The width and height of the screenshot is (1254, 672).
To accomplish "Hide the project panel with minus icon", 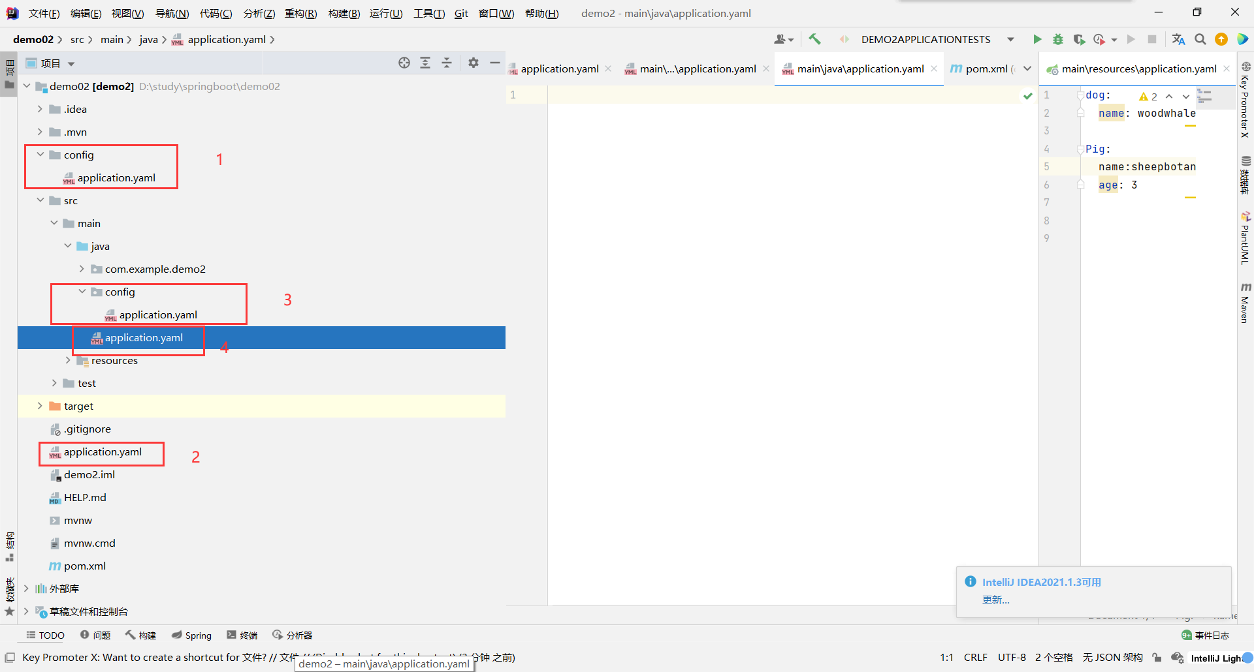I will point(495,63).
